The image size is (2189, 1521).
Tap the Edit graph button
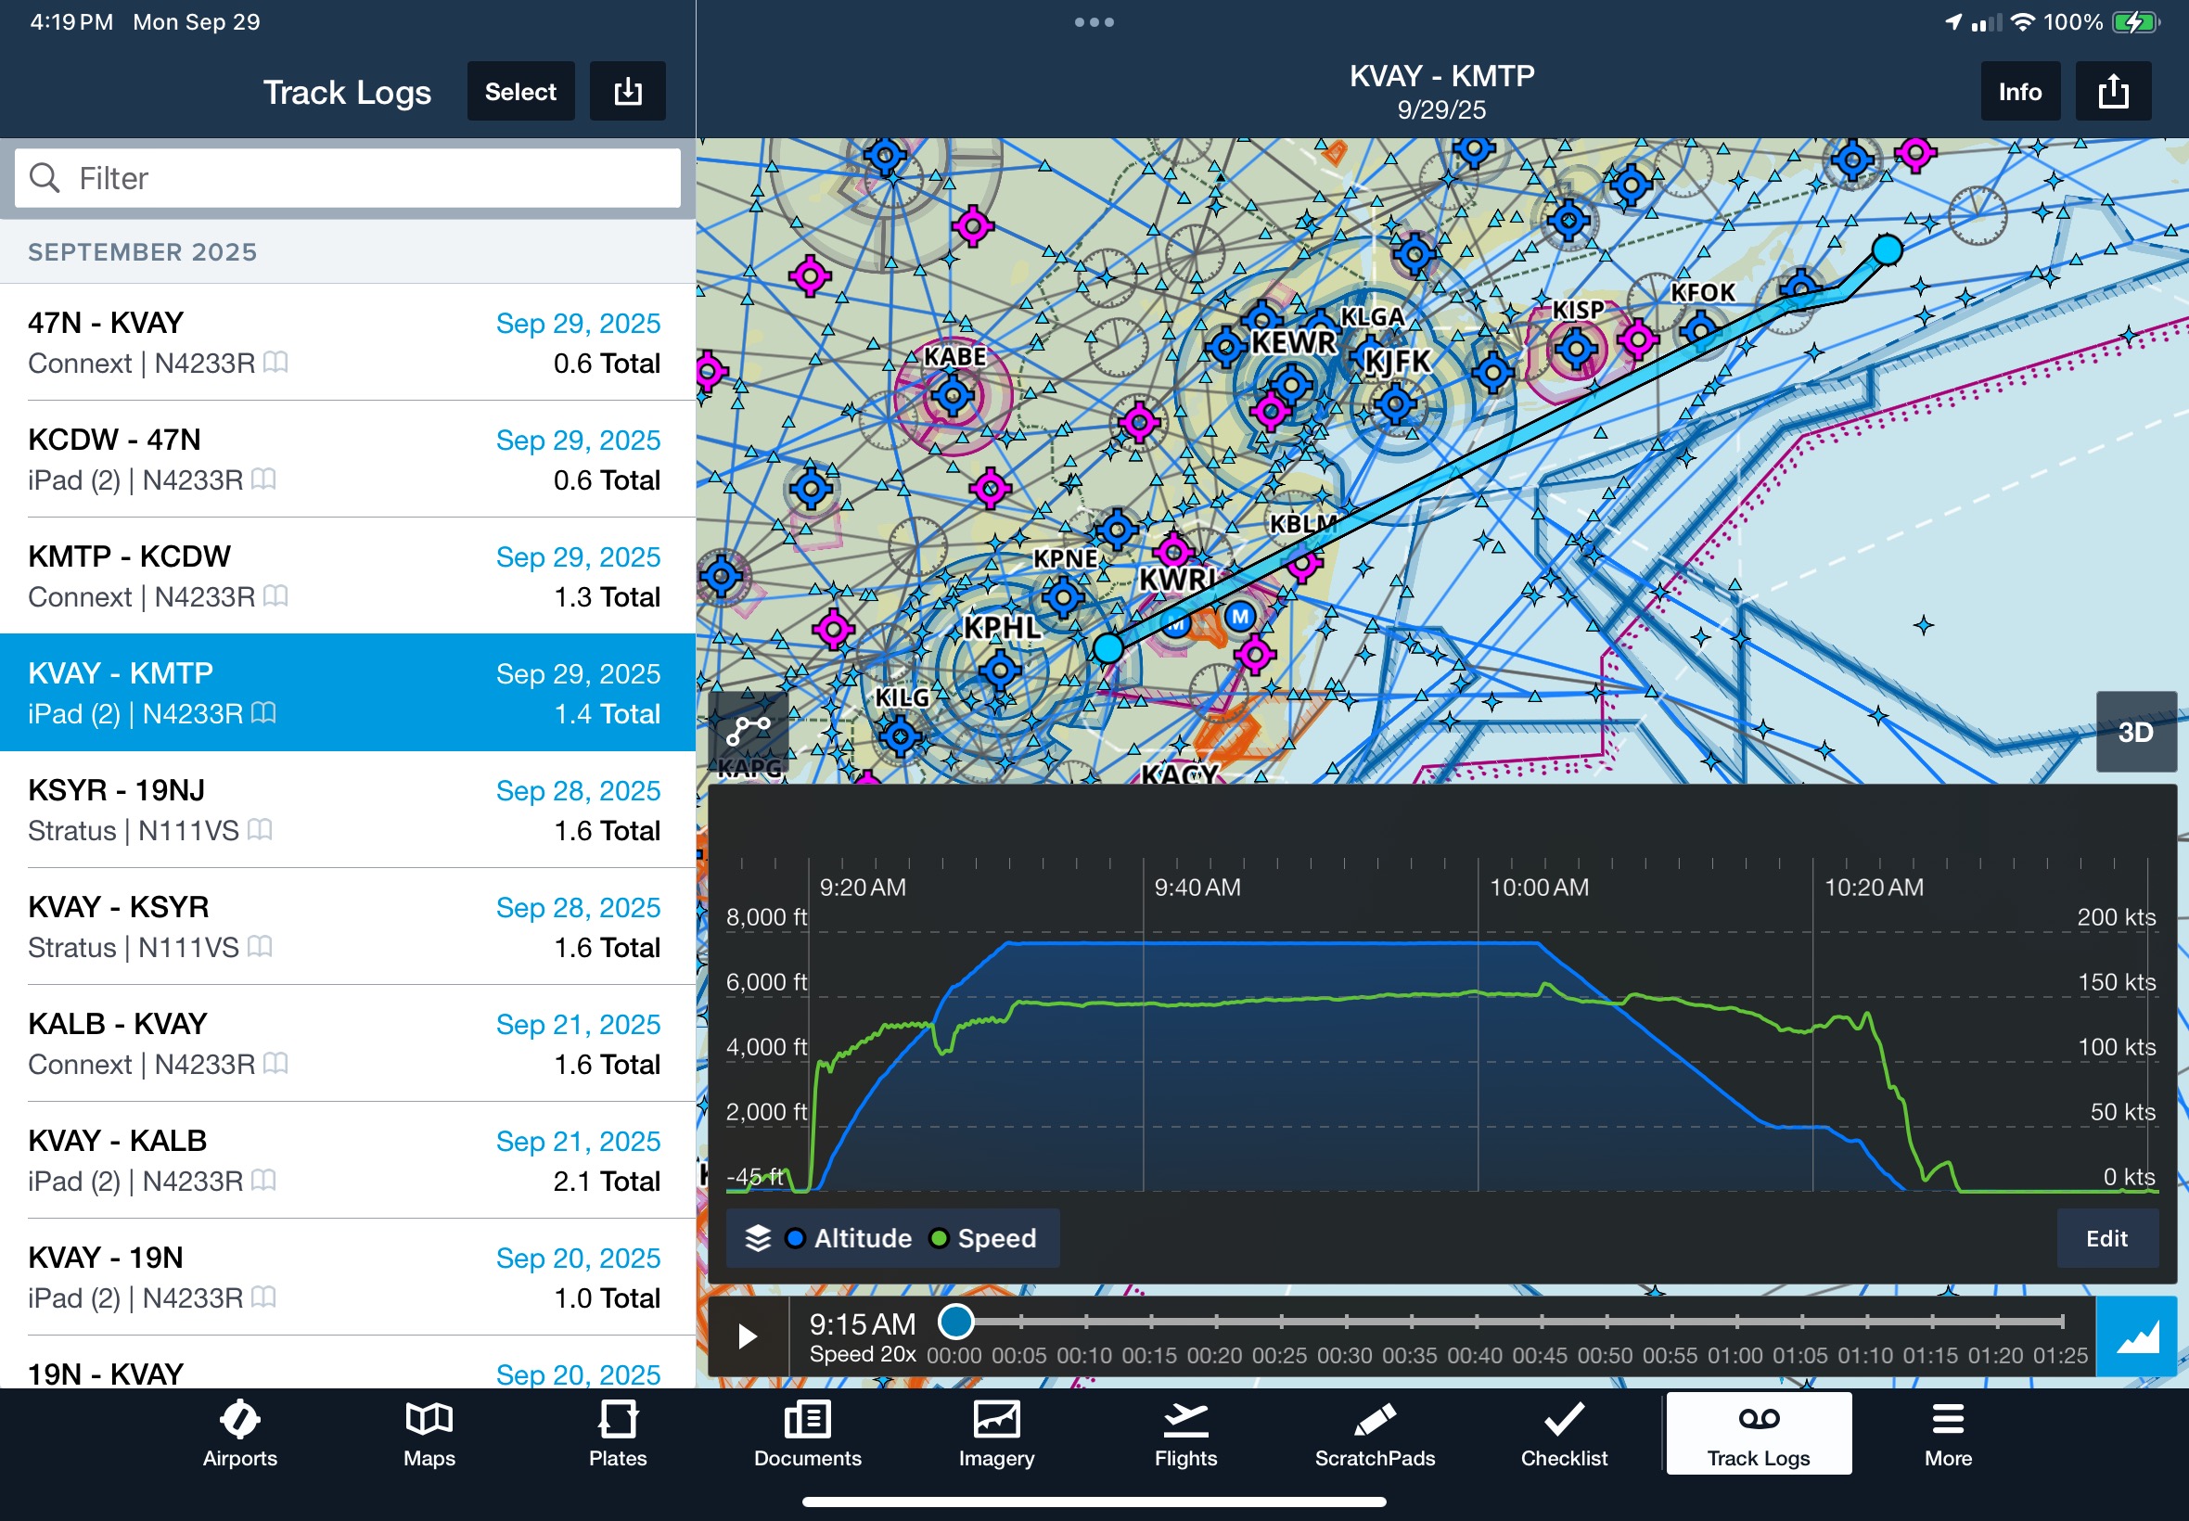[2106, 1238]
